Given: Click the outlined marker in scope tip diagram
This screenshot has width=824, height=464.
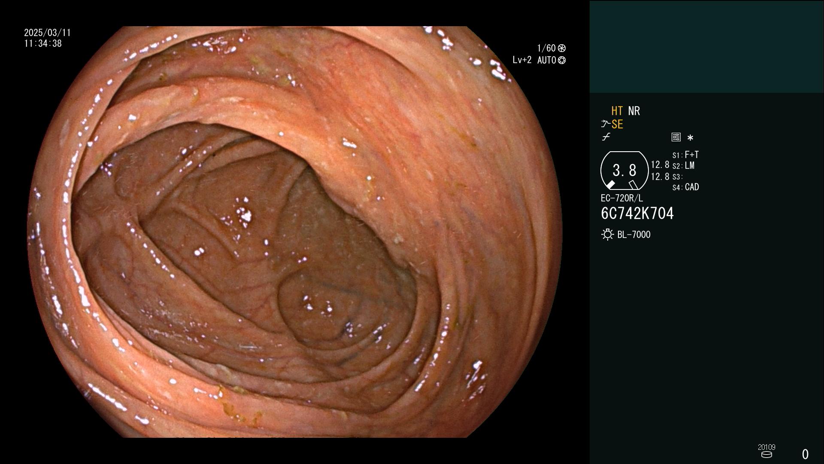Looking at the screenshot, I should click(633, 185).
